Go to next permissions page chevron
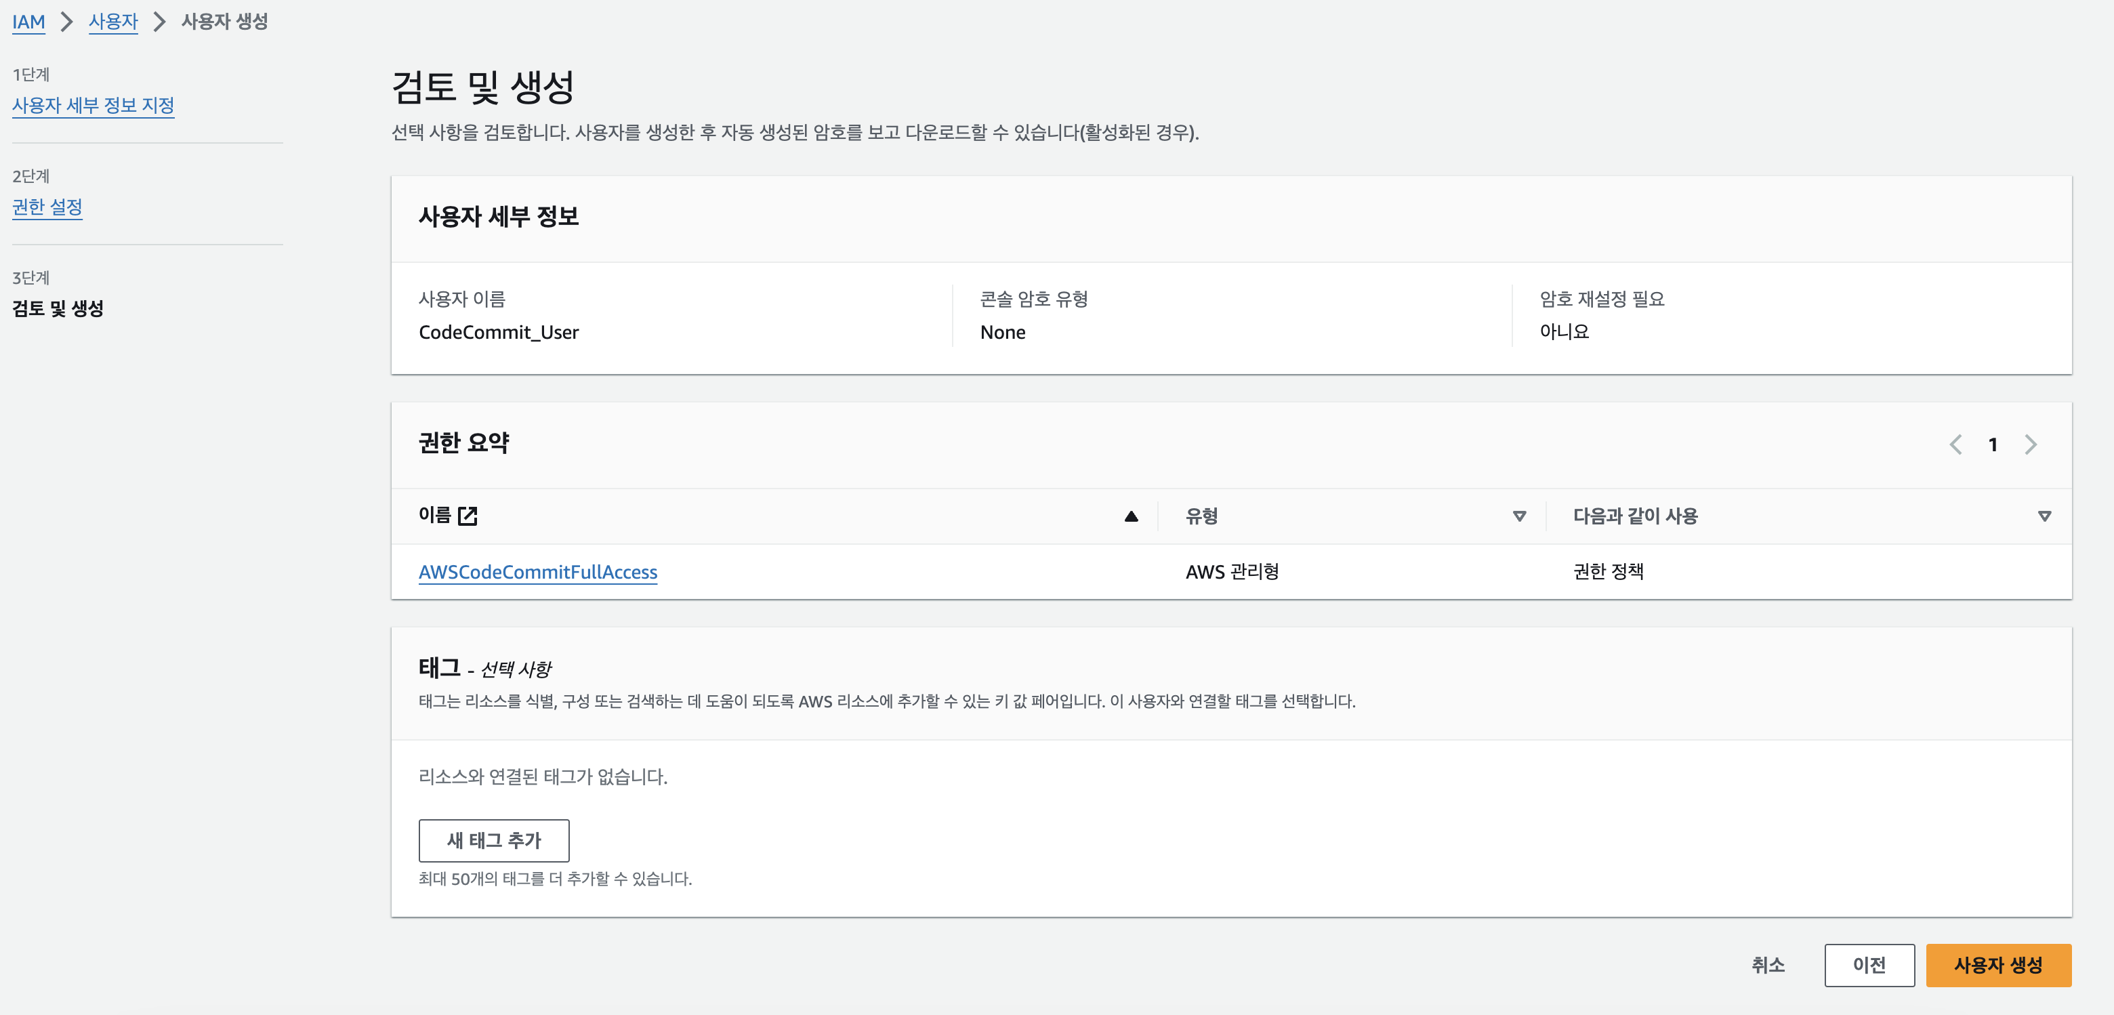2114x1015 pixels. tap(2030, 444)
